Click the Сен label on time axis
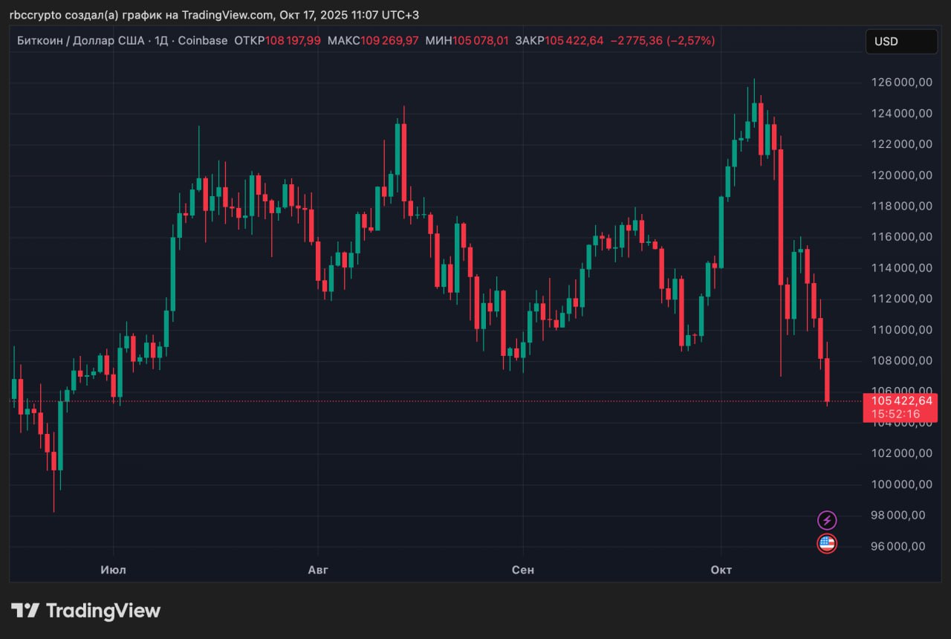Screen dimensions: 951x639 tap(523, 570)
